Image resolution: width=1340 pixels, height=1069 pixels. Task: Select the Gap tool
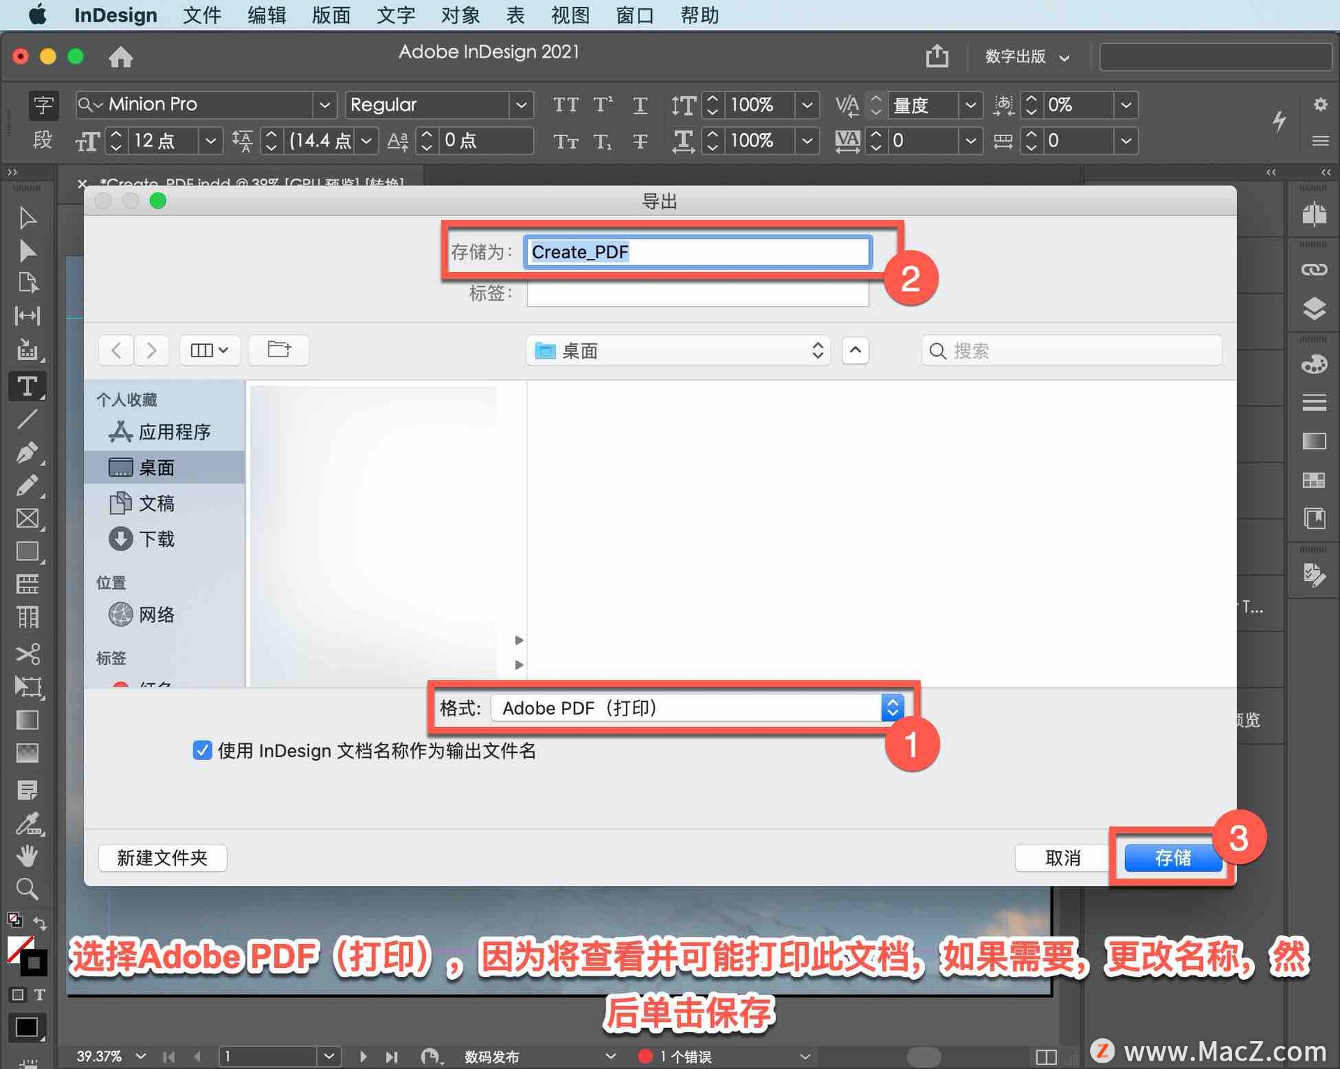pos(27,316)
